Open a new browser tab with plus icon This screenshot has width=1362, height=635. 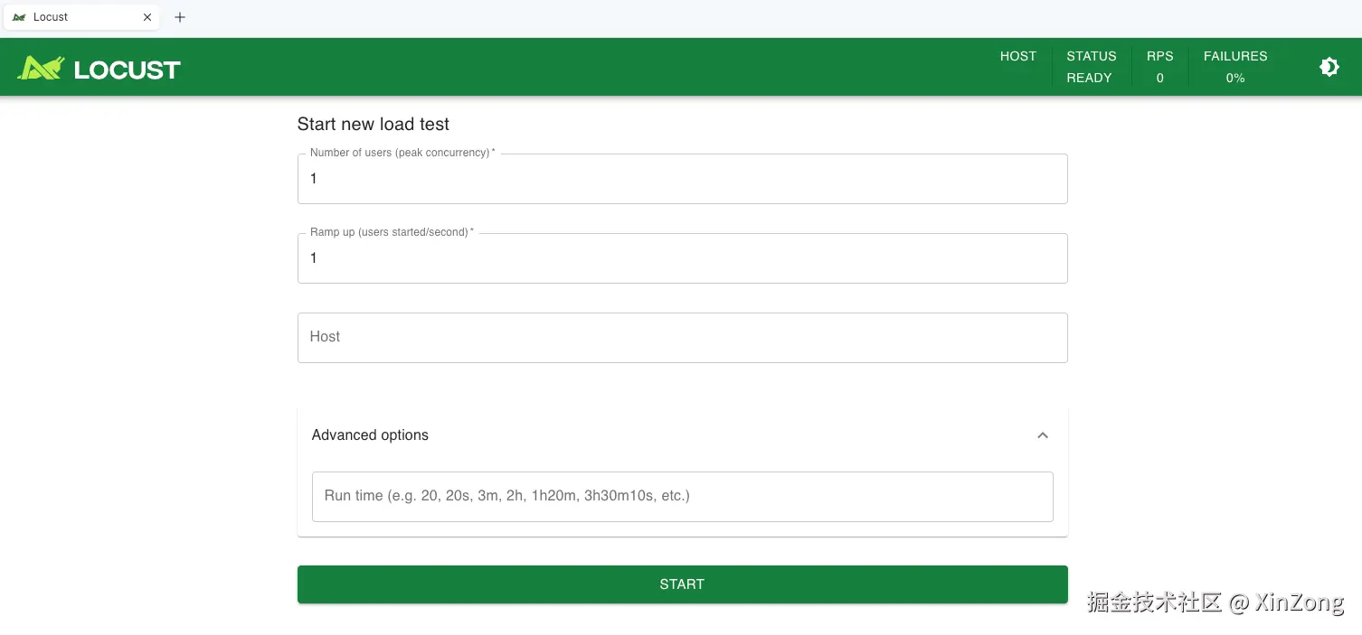[x=180, y=17]
